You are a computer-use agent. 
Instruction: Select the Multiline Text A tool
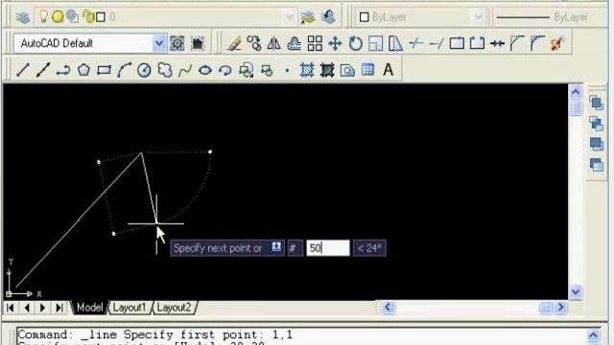coord(388,70)
